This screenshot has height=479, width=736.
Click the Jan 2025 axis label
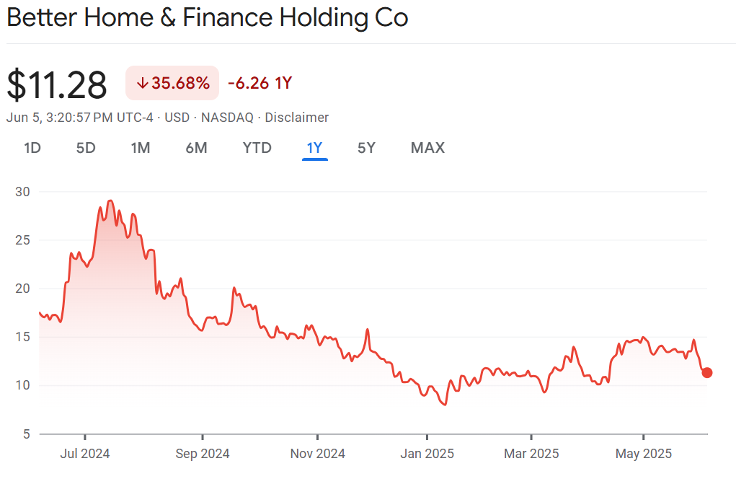[427, 454]
